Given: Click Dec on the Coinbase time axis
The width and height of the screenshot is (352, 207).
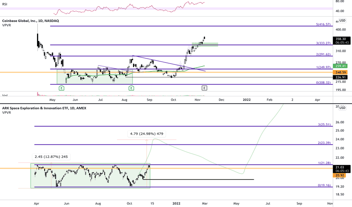Looking at the screenshot, I should tap(221, 100).
